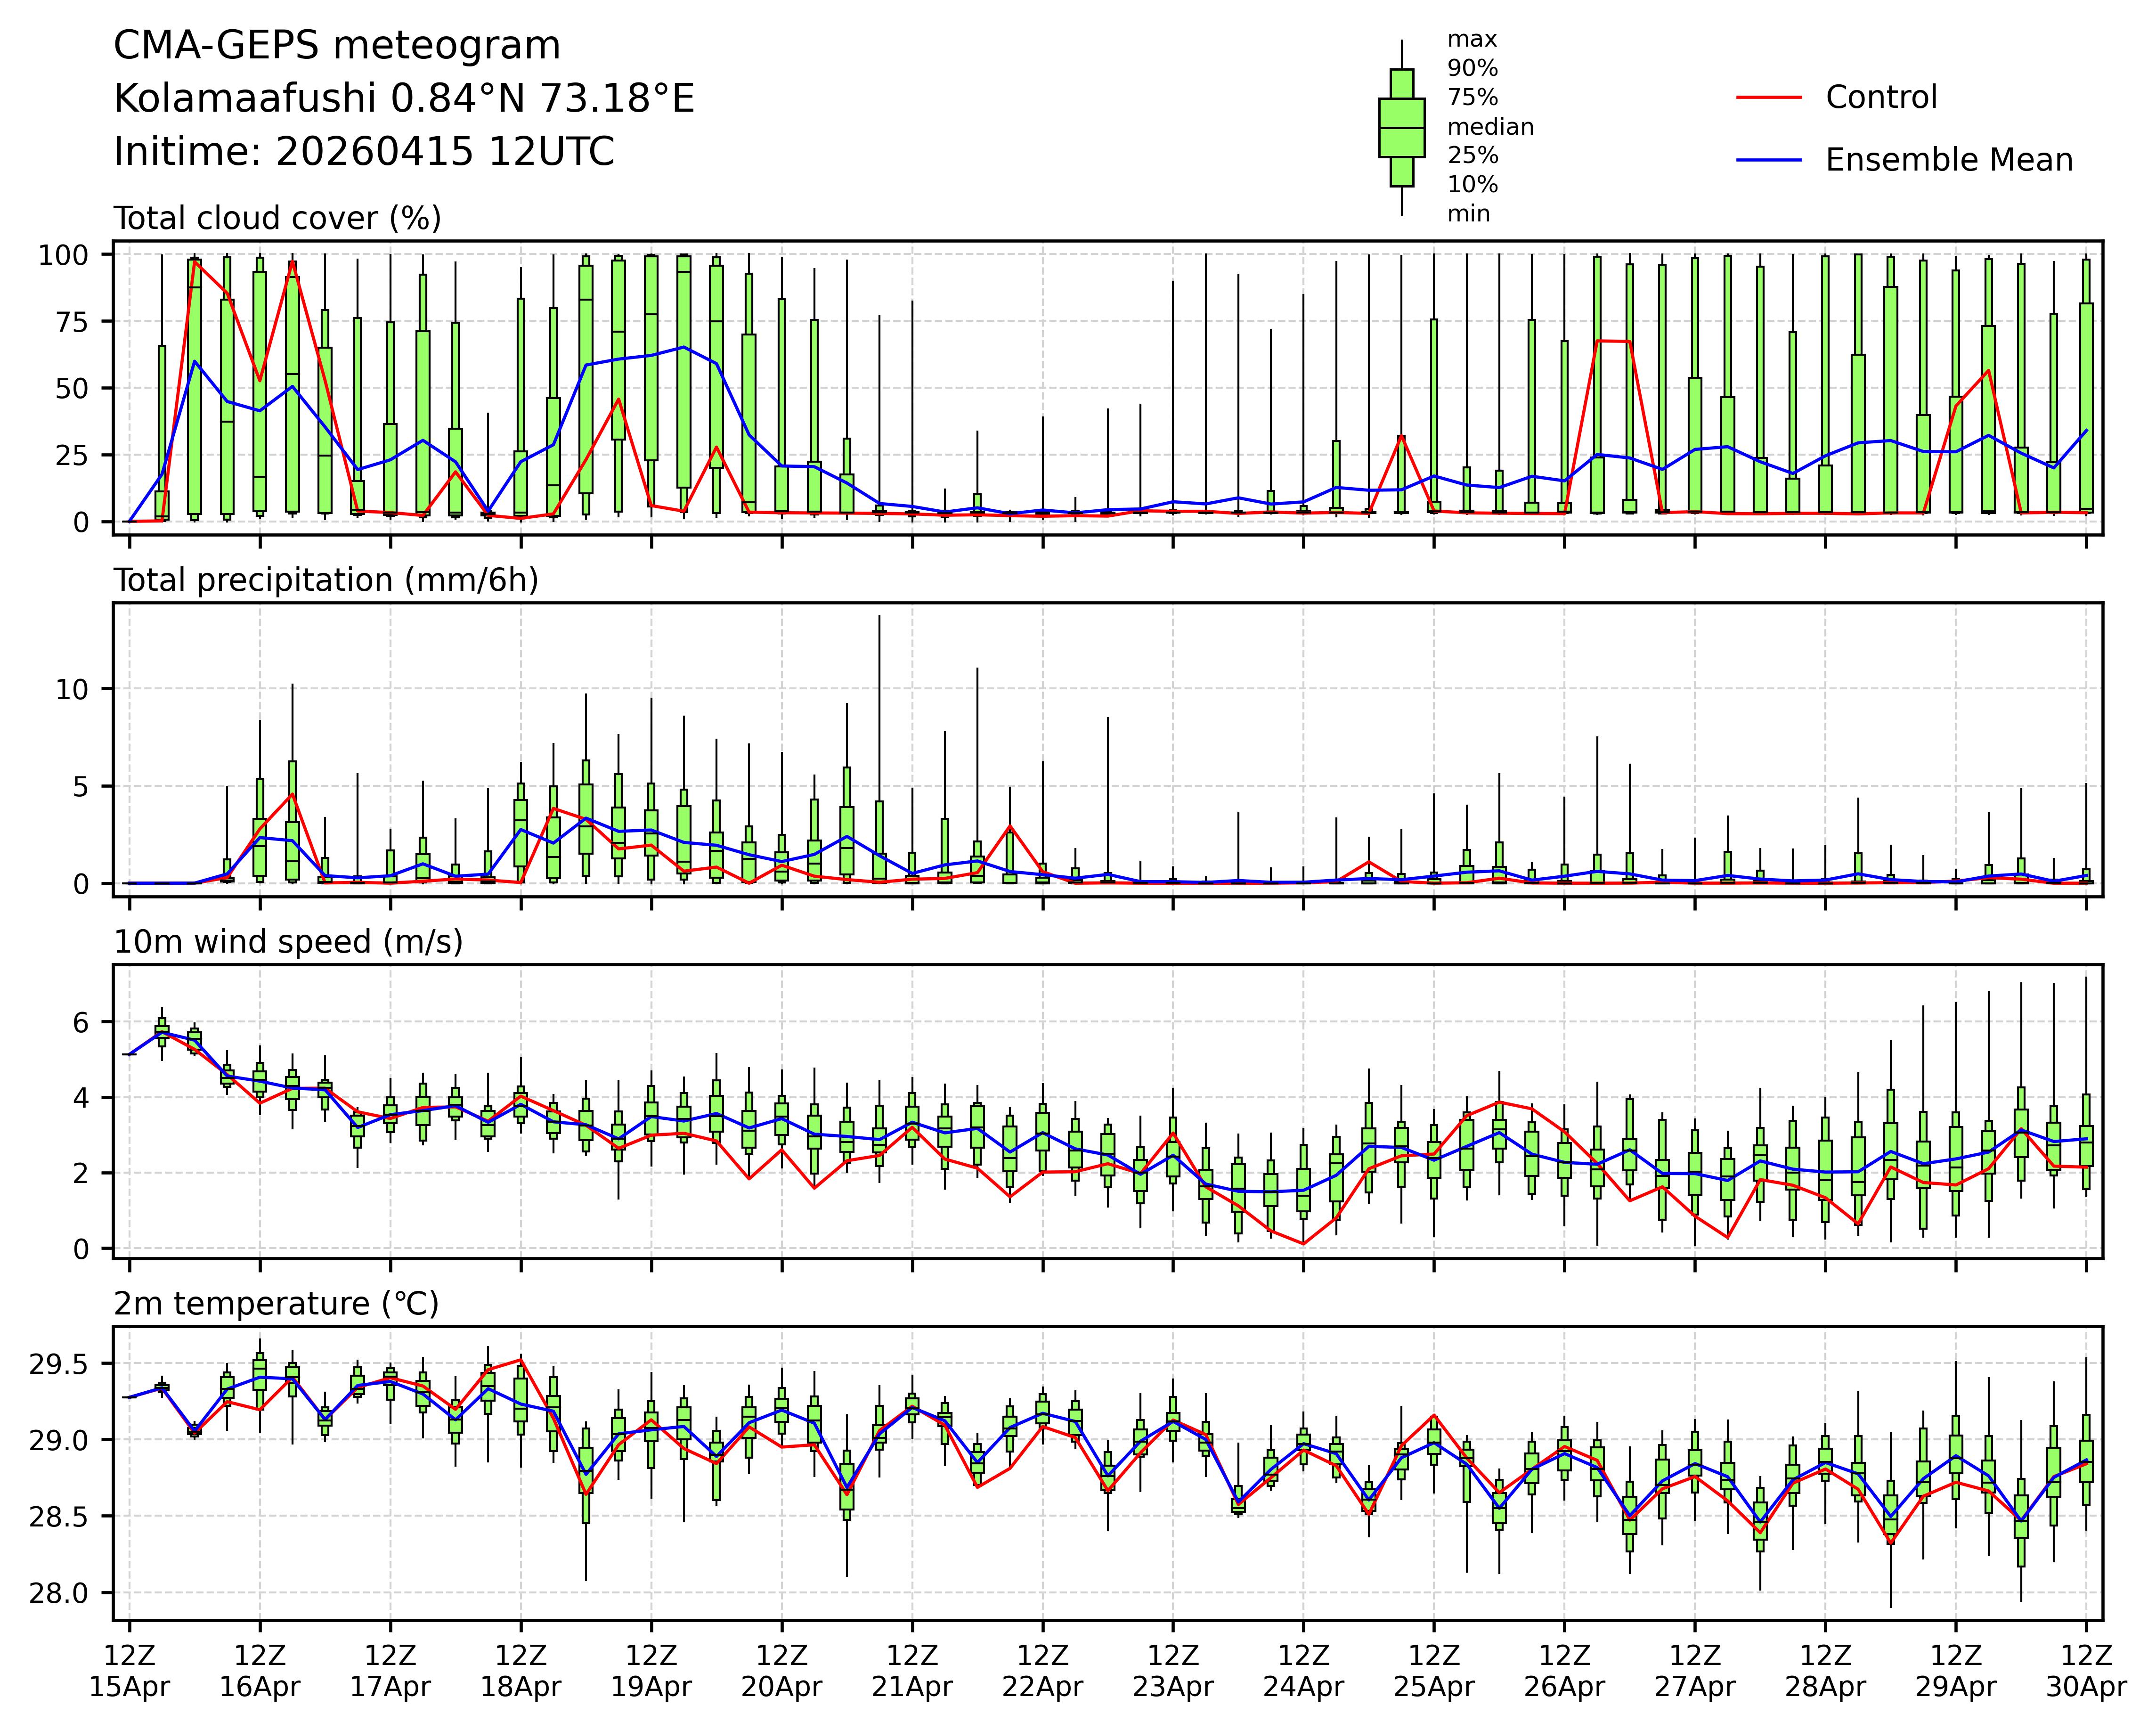Click the 'Initime: 20260415 12UTC' text

click(364, 152)
